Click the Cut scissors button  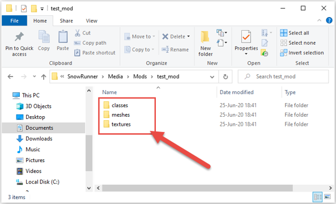coord(83,33)
